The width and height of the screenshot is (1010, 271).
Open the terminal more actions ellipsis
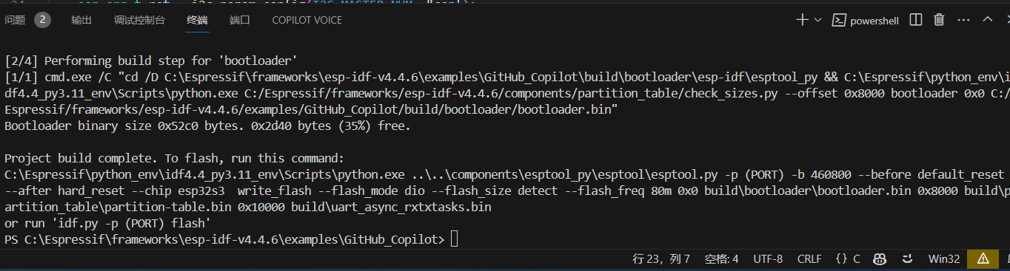[962, 20]
